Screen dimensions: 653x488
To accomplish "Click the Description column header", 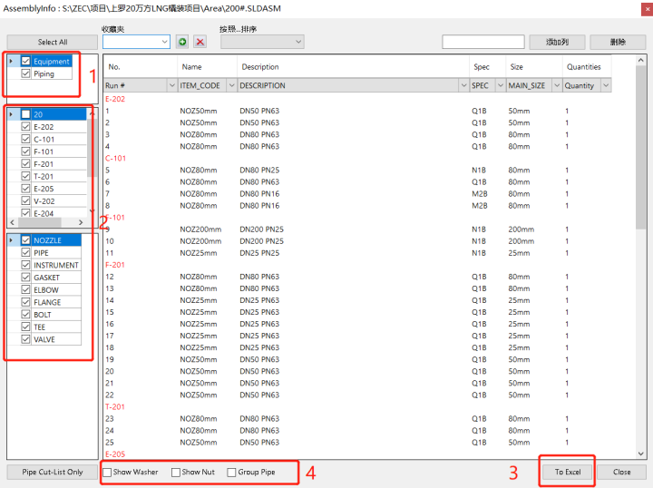I will point(260,67).
